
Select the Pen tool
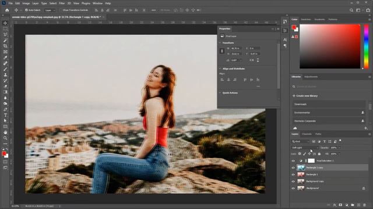pyautogui.click(x=5, y=109)
